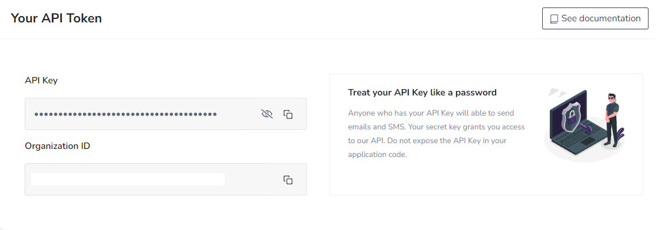Copy the API Key to clipboard
This screenshot has height=230, width=656.
pyautogui.click(x=288, y=114)
